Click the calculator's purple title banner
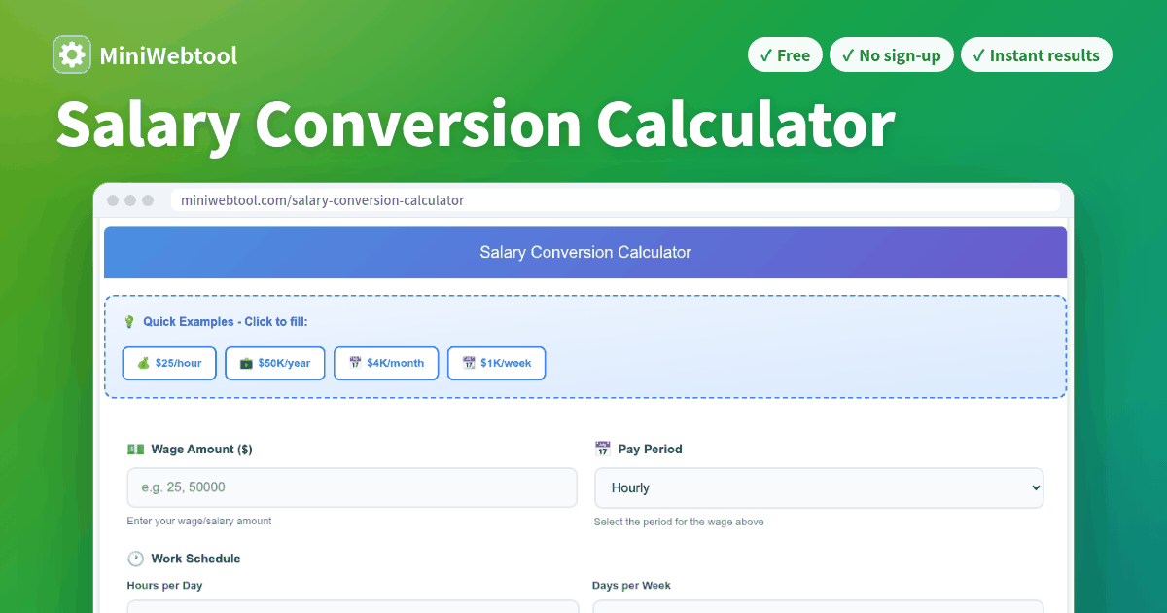 tap(585, 252)
